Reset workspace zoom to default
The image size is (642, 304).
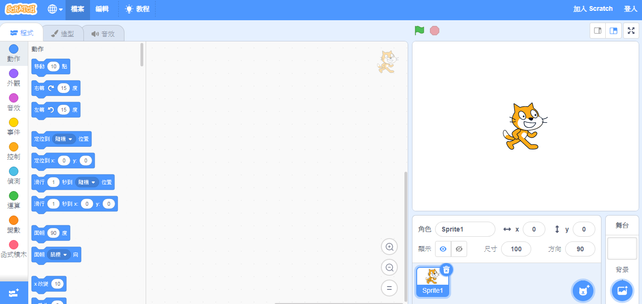(389, 288)
